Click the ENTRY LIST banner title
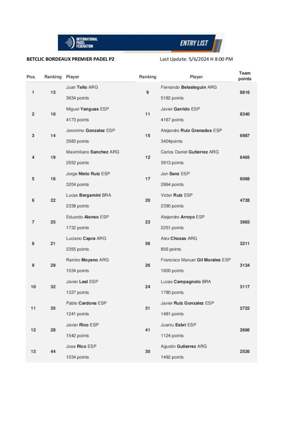This screenshot has width=299, height=423. pyautogui.click(x=194, y=43)
